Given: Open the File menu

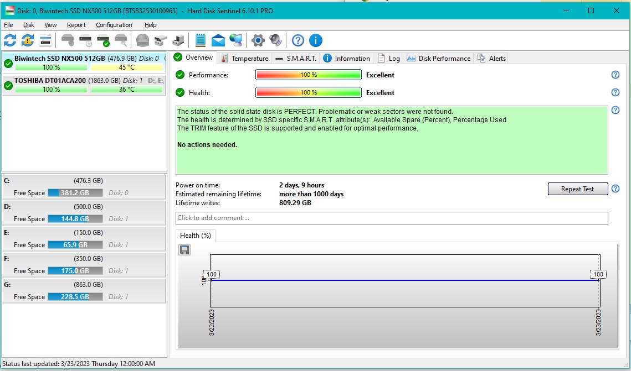Looking at the screenshot, I should click(8, 25).
